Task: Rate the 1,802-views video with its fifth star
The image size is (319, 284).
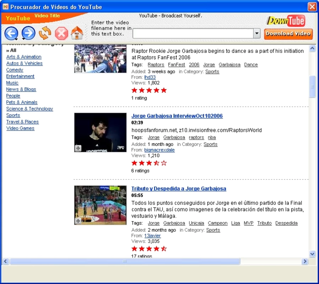Action: (x=164, y=90)
